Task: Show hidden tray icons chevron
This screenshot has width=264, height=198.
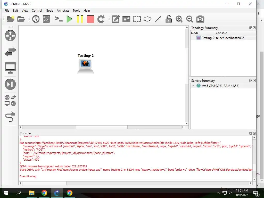Action: point(218,193)
